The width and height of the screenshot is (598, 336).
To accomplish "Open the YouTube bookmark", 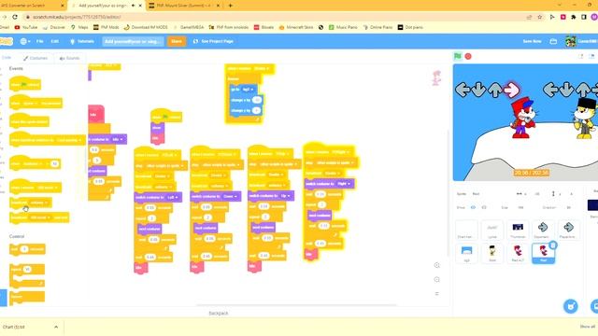I will pyautogui.click(x=26, y=27).
